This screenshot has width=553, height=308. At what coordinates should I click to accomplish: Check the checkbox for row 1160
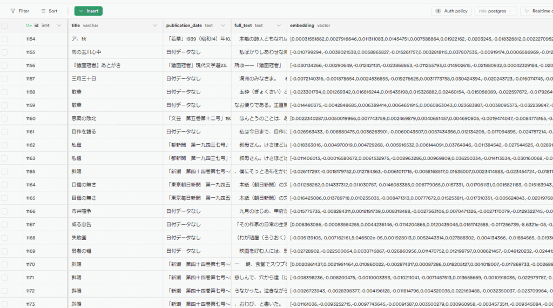(x=5, y=118)
